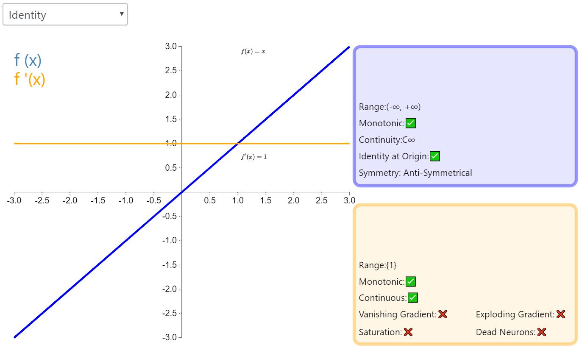
Task: Click the f(x) = x formula label
Action: tap(253, 52)
